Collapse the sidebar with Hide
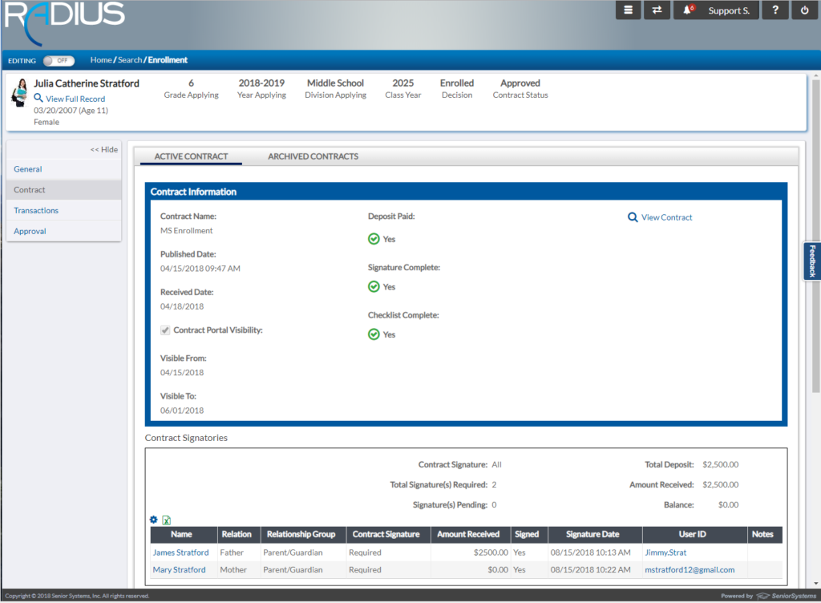Screen dimensions: 821x603 (104, 150)
